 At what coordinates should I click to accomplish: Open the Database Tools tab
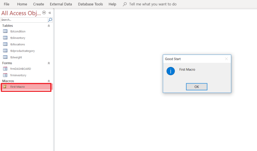pos(90,4)
